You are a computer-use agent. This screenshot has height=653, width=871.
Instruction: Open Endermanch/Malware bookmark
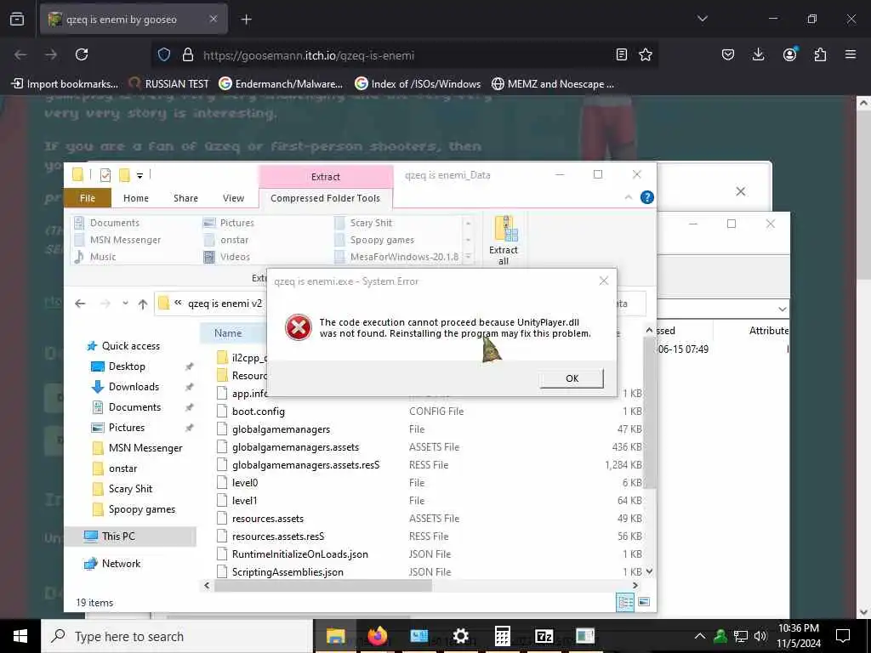point(281,84)
